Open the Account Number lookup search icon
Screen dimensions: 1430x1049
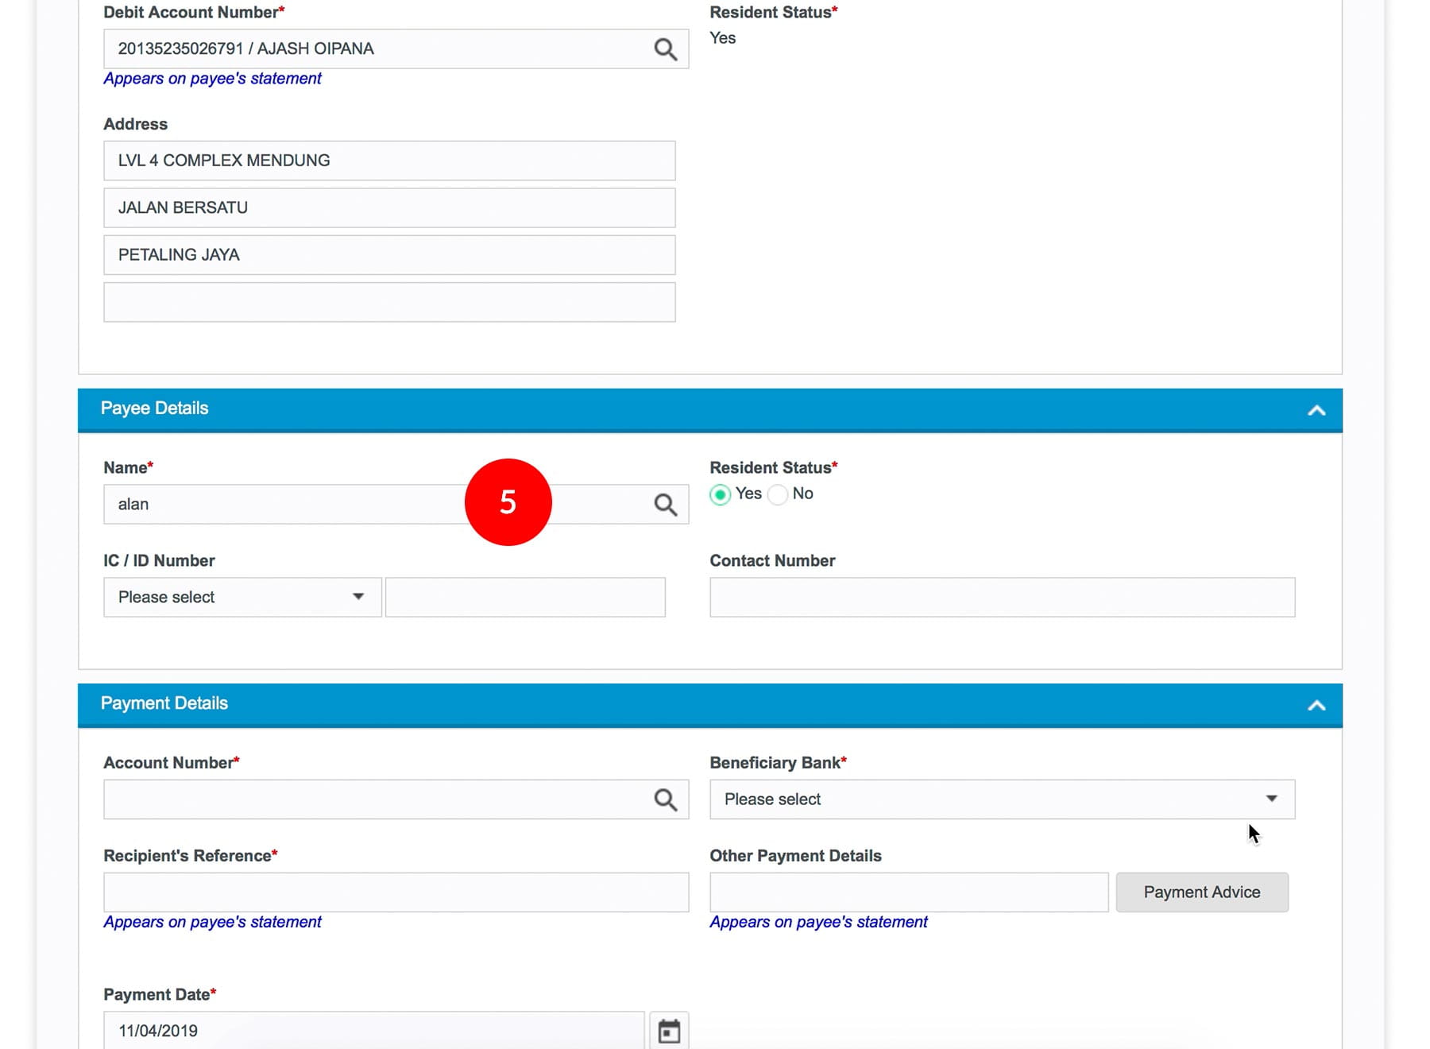pos(665,799)
